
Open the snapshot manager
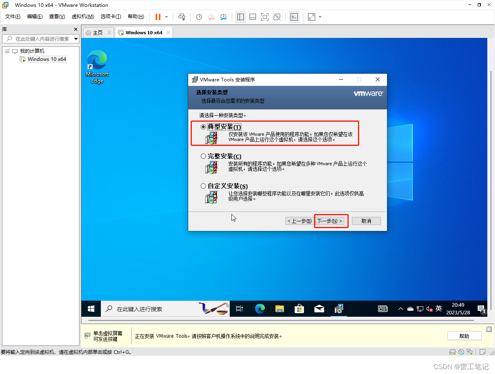click(x=223, y=17)
